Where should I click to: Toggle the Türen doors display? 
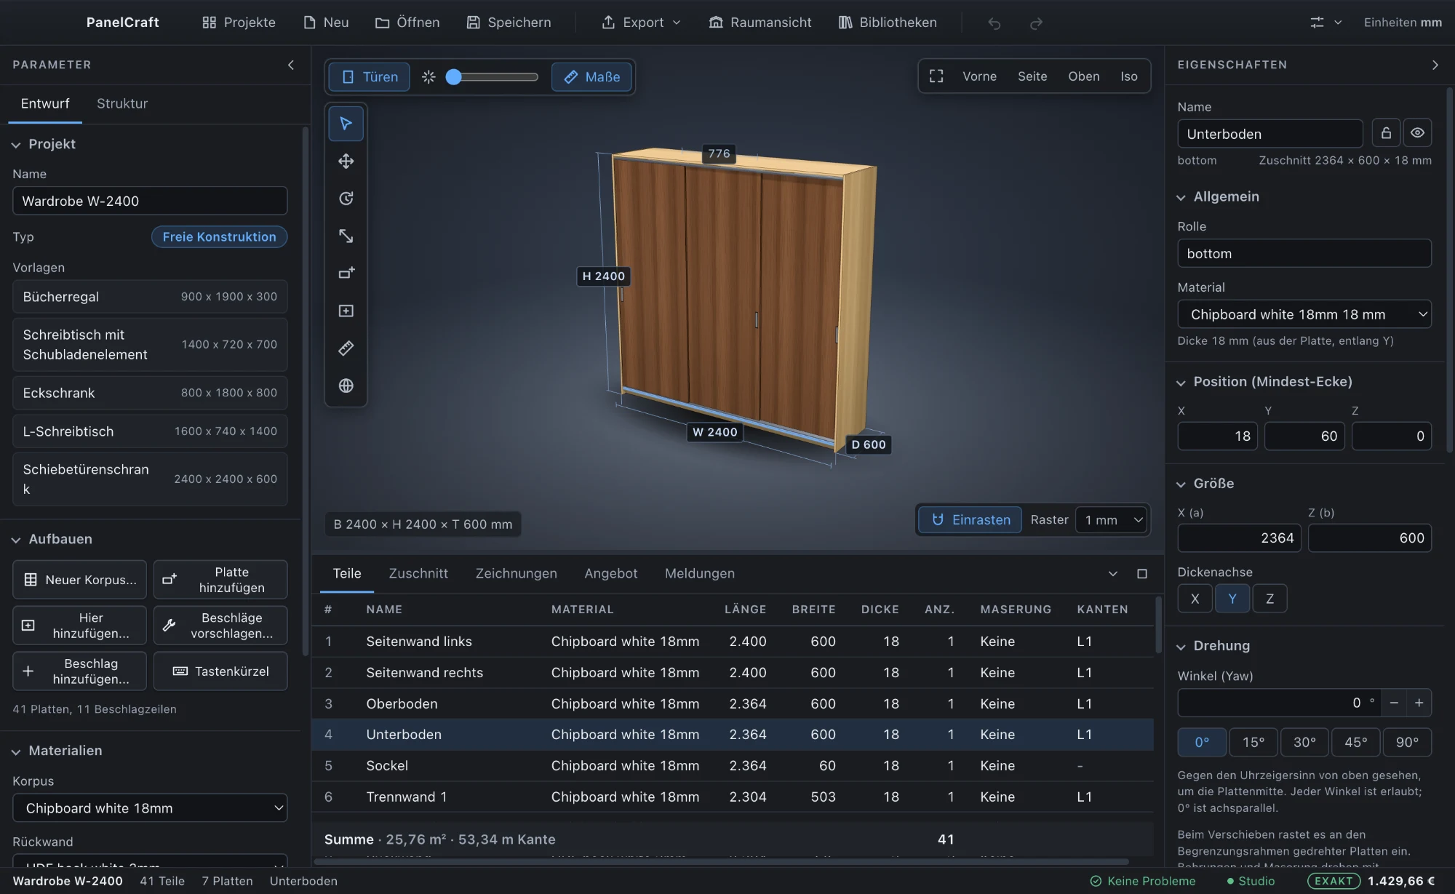tap(370, 77)
